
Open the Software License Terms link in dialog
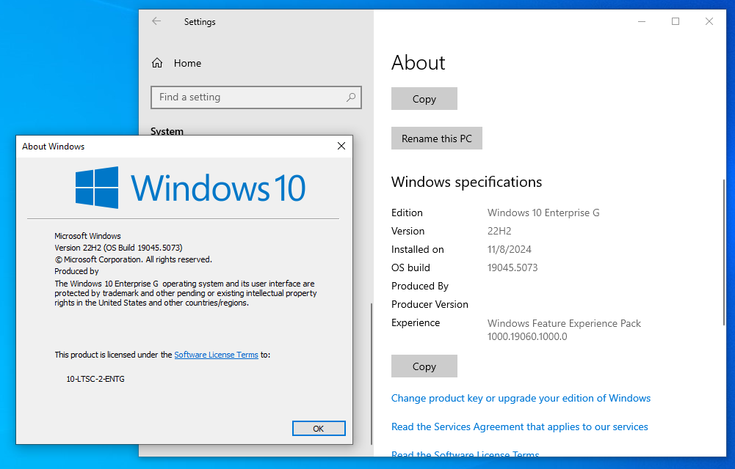(x=216, y=355)
